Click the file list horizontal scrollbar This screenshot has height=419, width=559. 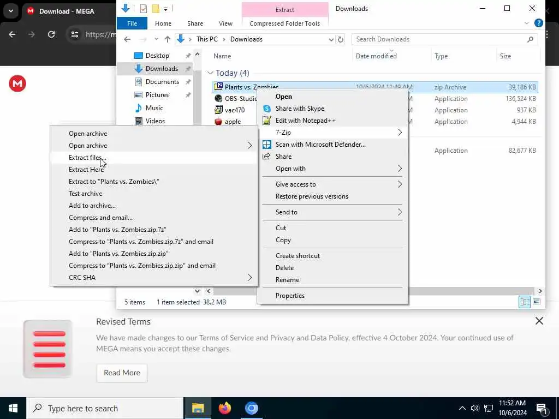pyautogui.click(x=373, y=291)
